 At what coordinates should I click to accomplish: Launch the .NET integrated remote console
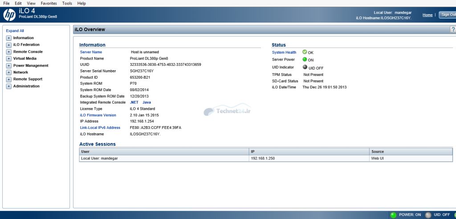tap(134, 102)
